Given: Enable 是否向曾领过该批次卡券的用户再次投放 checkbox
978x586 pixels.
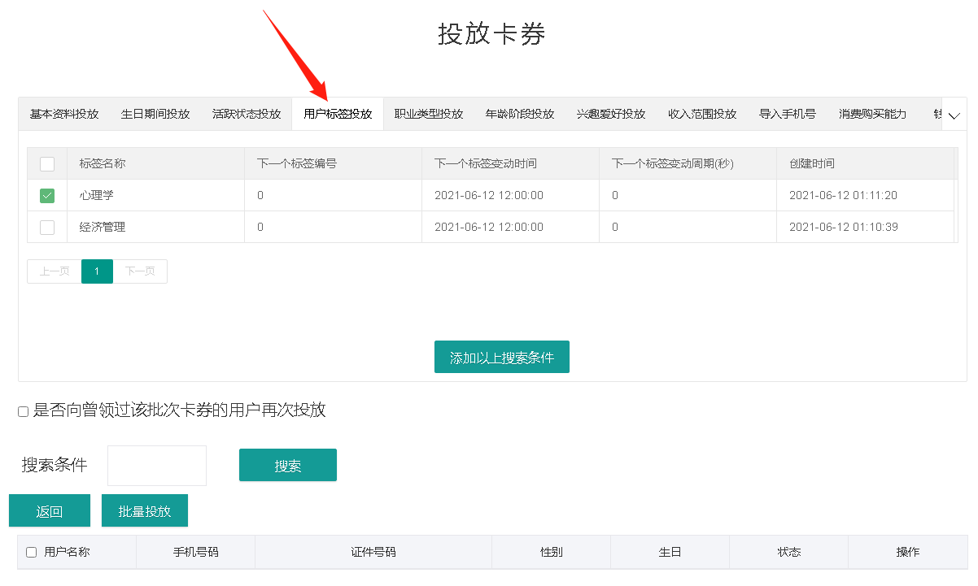Looking at the screenshot, I should pyautogui.click(x=23, y=412).
